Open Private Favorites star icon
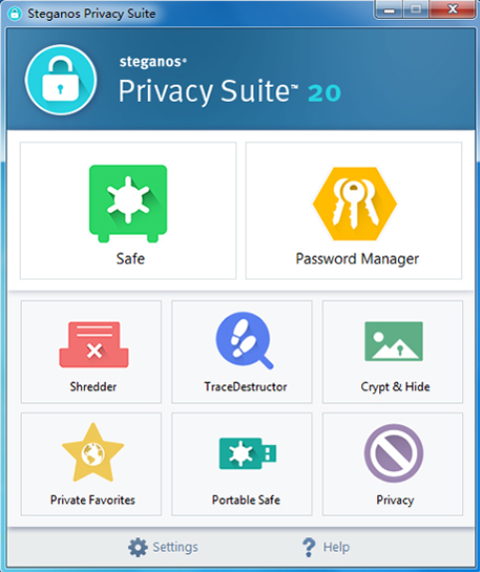Screen dimensions: 480x572 point(93,452)
